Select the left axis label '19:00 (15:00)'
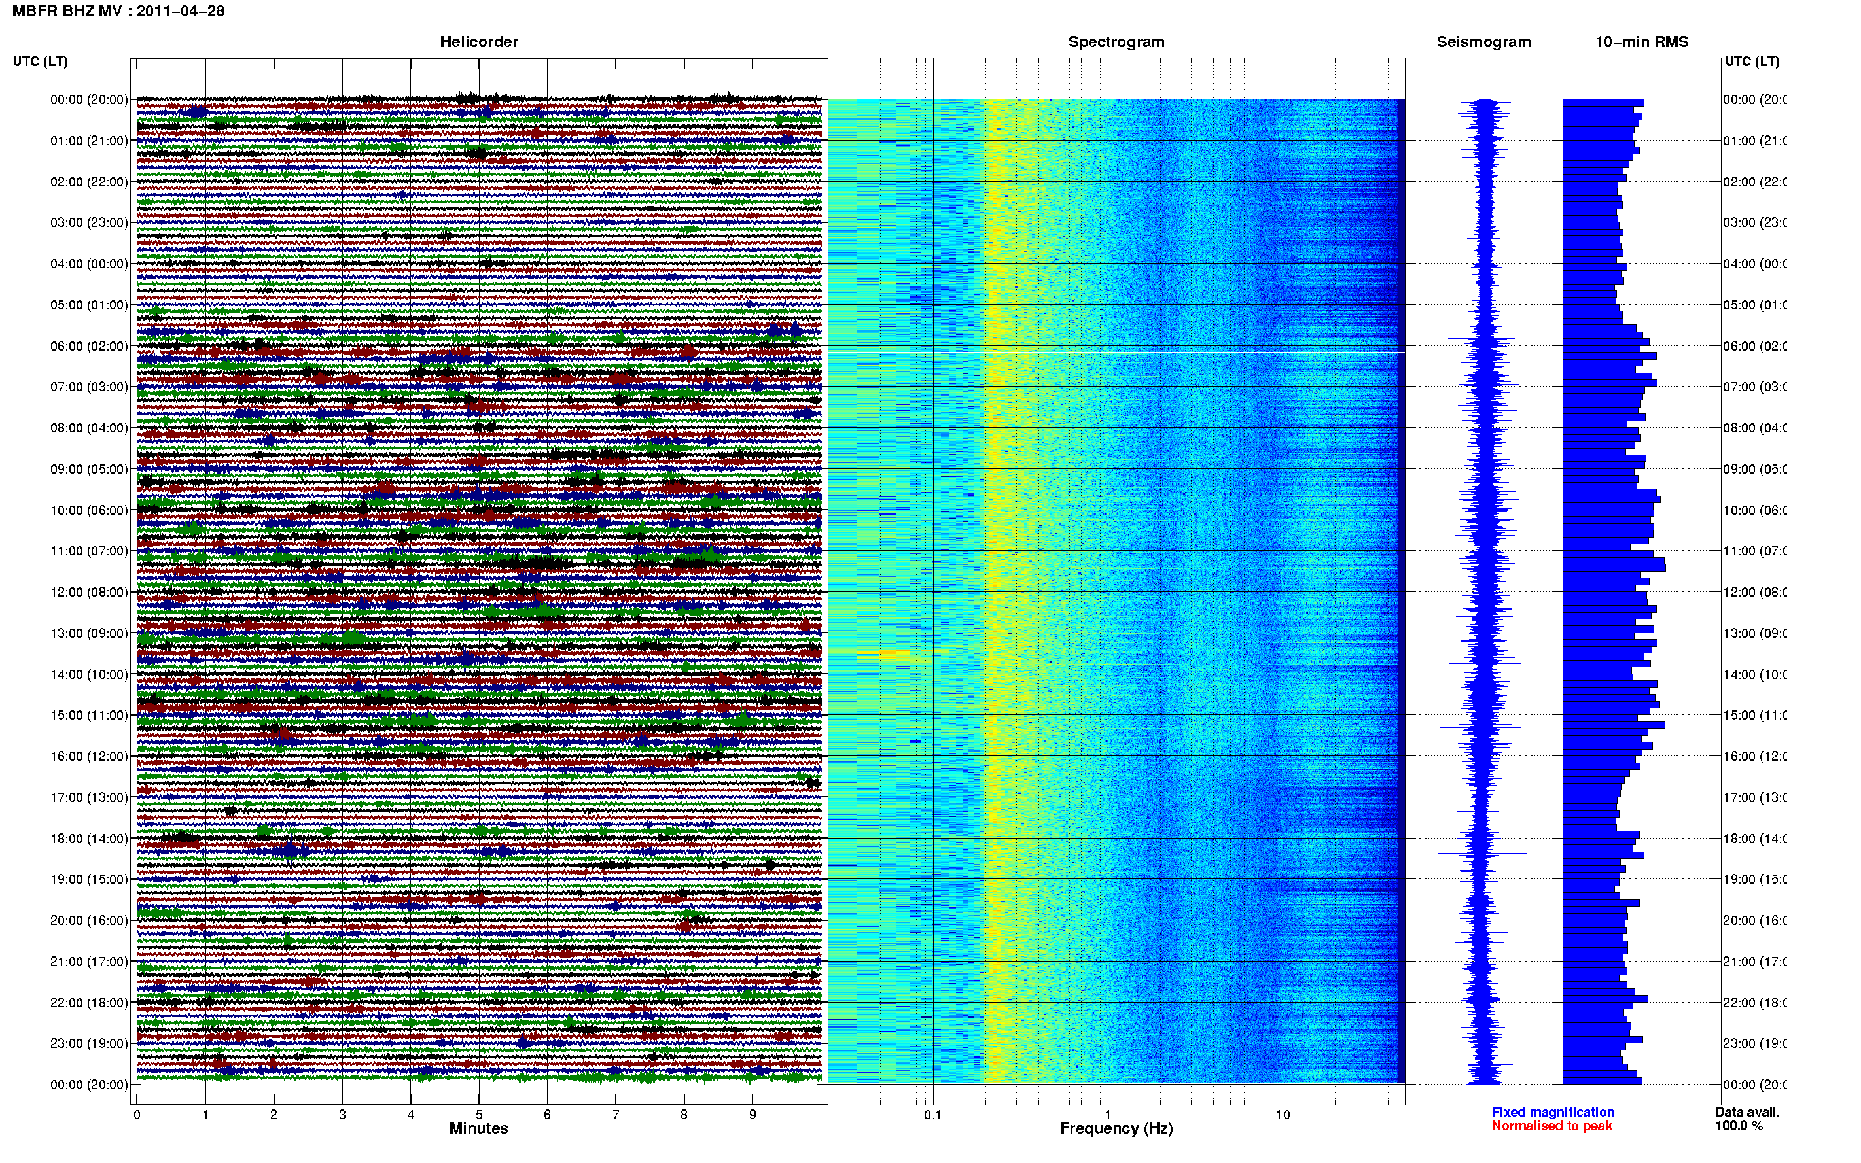Viewport: 1861px width, 1163px height. click(89, 879)
